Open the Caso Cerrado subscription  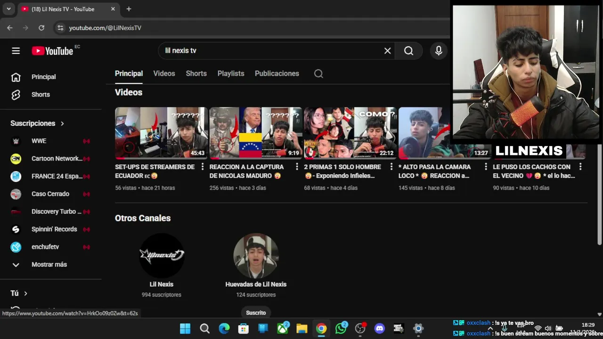pos(51,194)
